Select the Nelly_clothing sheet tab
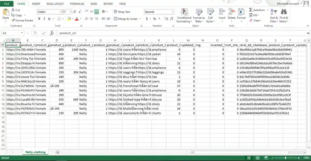The width and height of the screenshot is (311, 161). pos(35,152)
